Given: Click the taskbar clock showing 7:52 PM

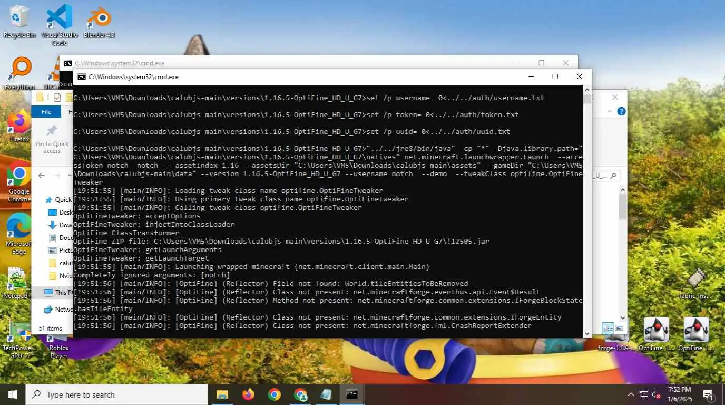Looking at the screenshot, I should pos(680,394).
